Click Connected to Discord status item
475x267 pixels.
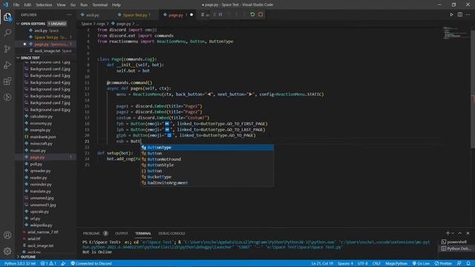[91, 263]
